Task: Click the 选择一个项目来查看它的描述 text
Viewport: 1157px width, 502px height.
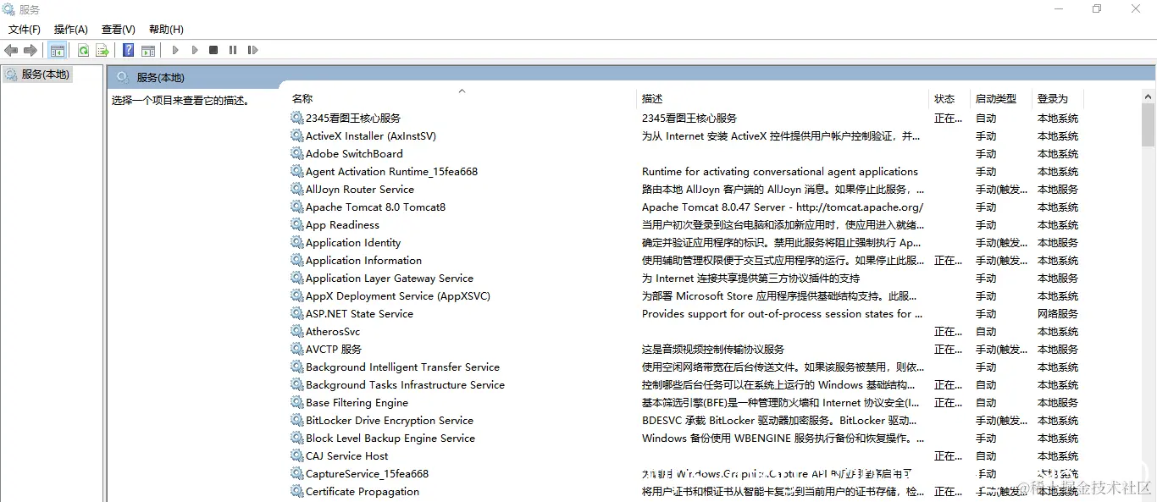Action: pos(181,100)
